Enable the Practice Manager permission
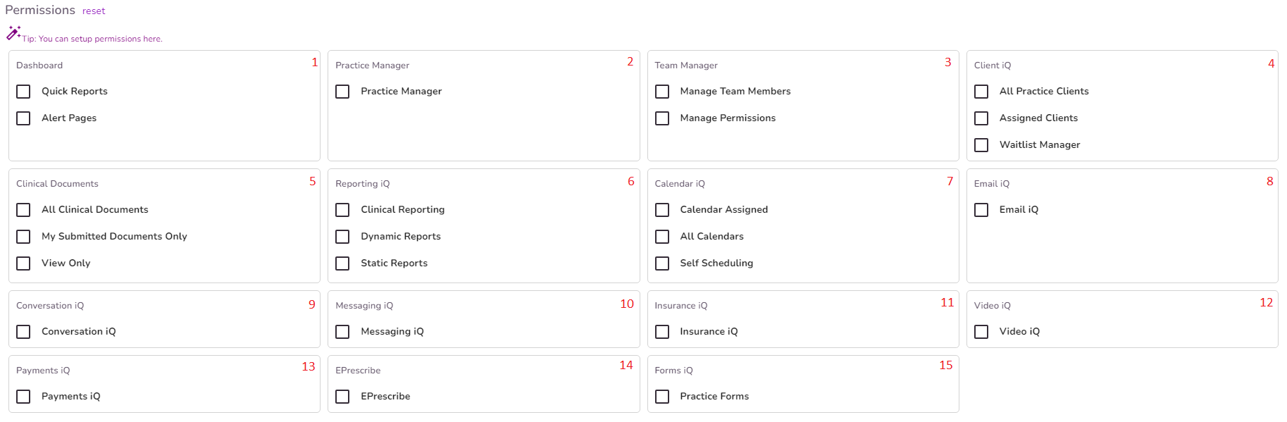The height and width of the screenshot is (422, 1287). [342, 91]
